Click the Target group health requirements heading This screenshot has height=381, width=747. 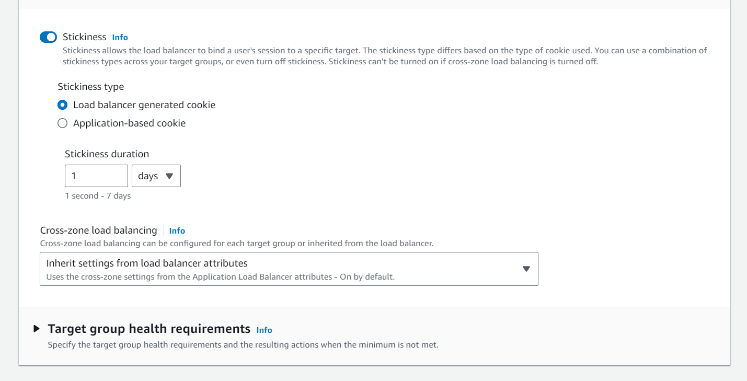click(x=149, y=329)
